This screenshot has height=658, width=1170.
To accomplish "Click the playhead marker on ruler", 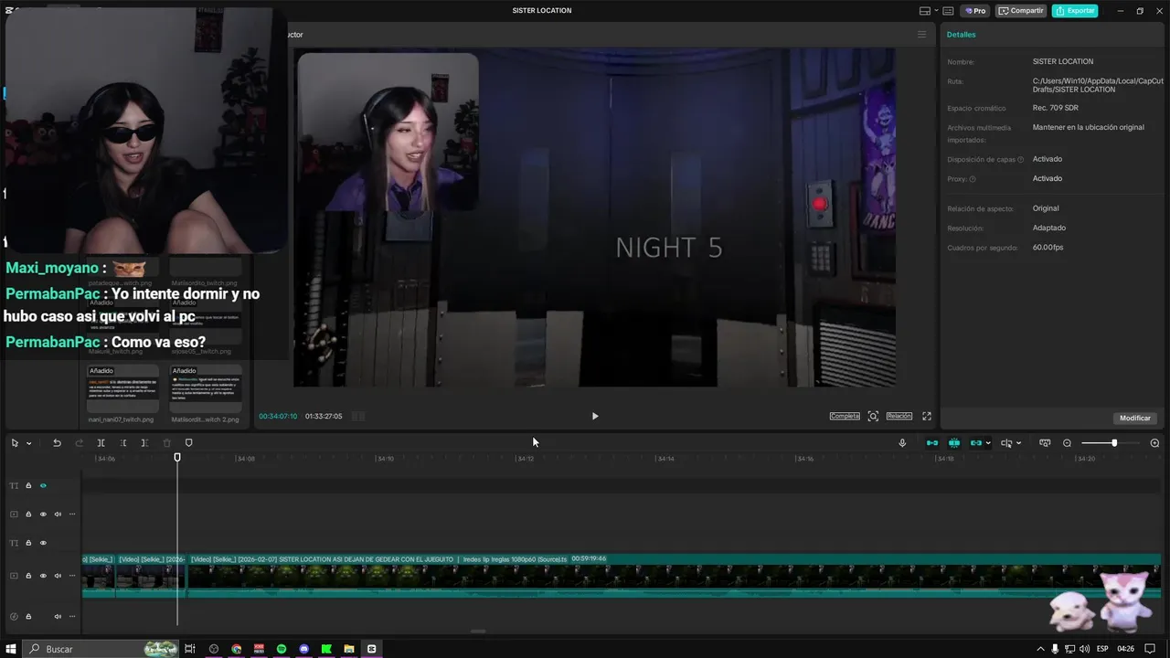I will (x=177, y=457).
